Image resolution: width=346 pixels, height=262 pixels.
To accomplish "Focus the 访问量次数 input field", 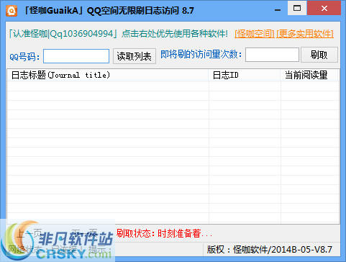I will 272,55.
